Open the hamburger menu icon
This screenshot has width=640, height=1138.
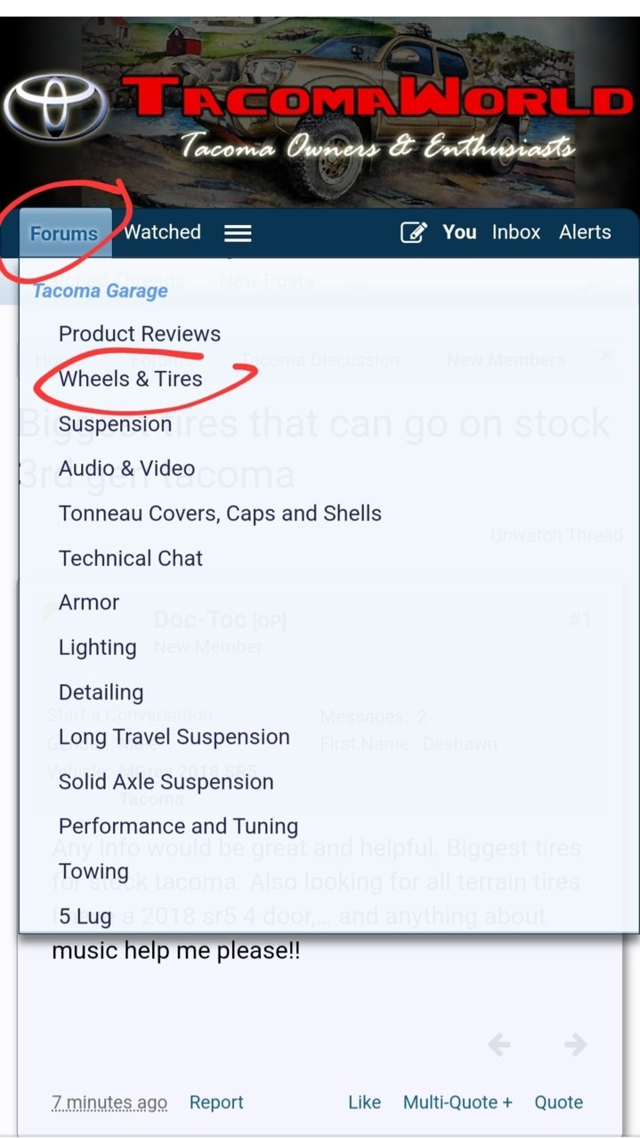point(238,233)
